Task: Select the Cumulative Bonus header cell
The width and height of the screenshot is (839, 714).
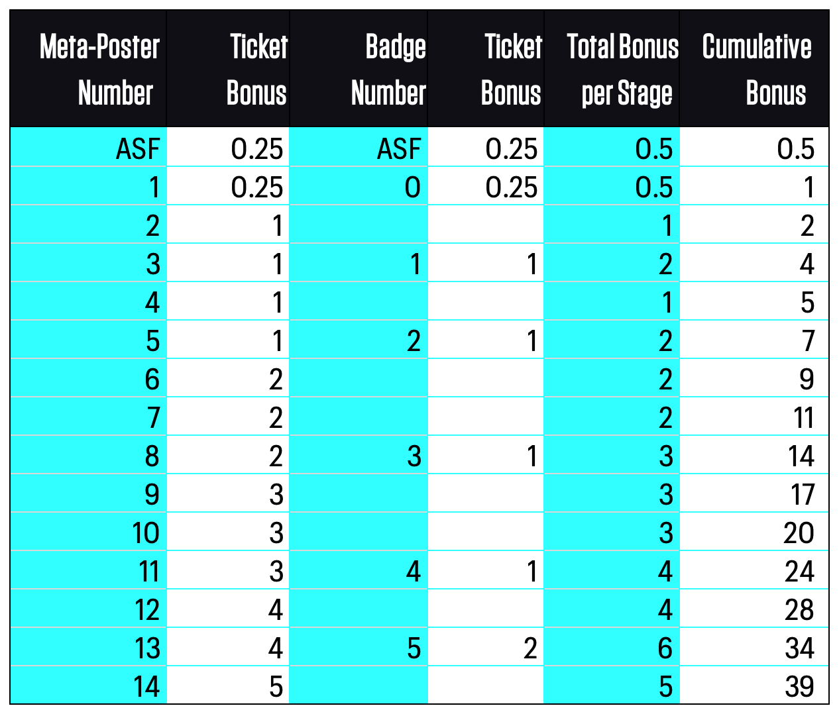Action: pos(754,69)
